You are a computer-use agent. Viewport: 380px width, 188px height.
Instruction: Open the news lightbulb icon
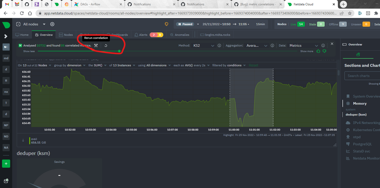pyautogui.click(x=167, y=24)
